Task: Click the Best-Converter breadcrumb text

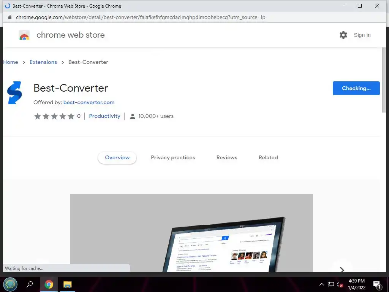Action: (88, 62)
